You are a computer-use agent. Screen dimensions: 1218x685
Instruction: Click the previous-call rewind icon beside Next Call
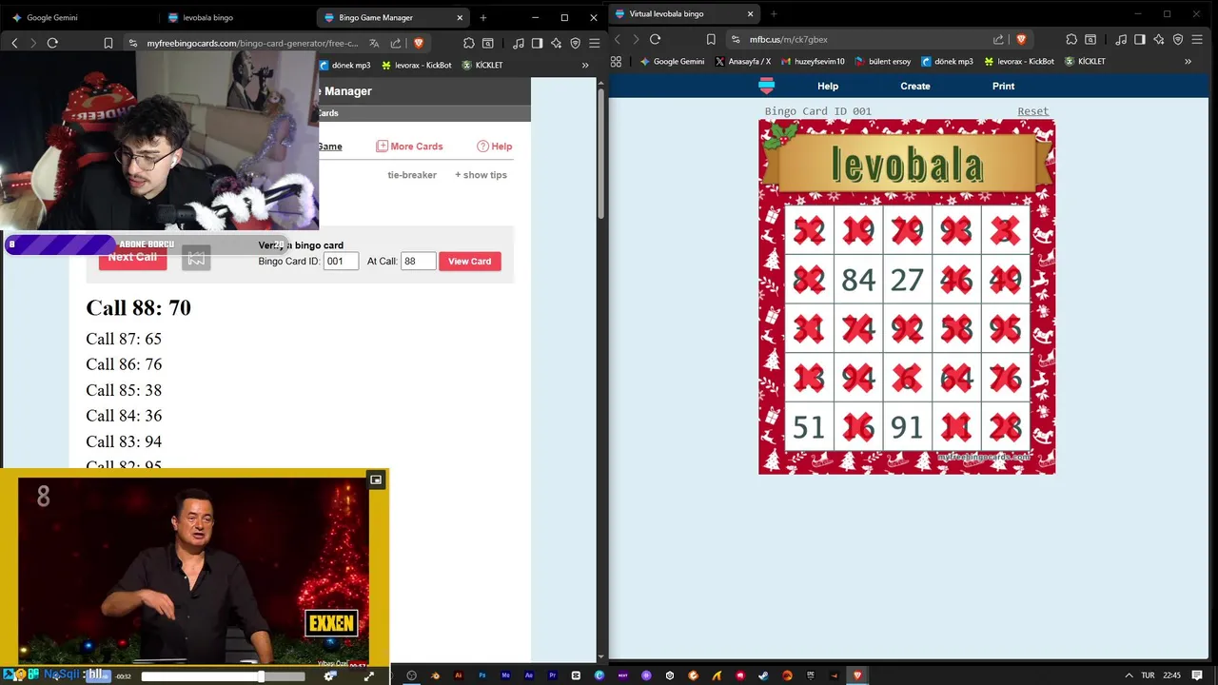pyautogui.click(x=196, y=258)
